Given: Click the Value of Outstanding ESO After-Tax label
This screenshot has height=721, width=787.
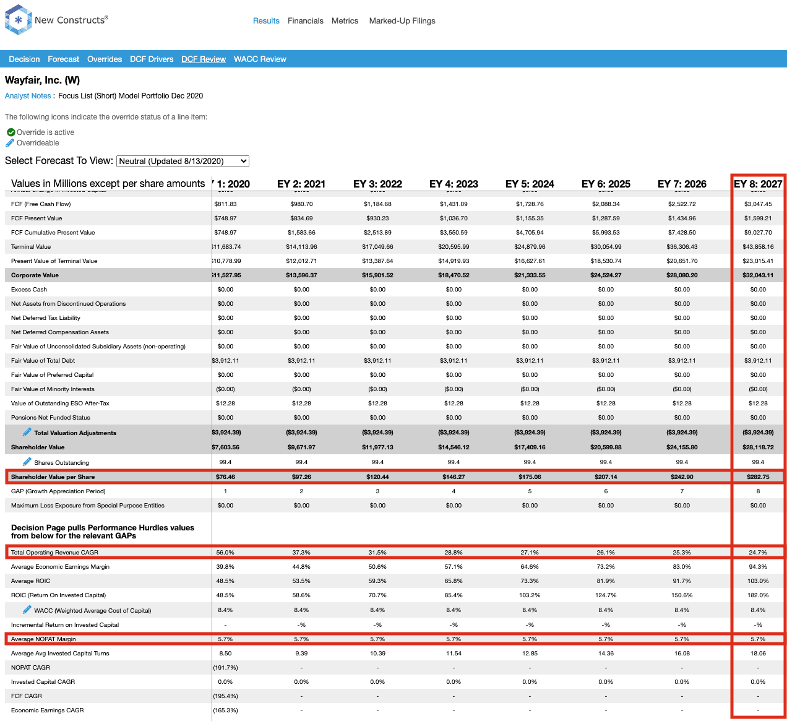Looking at the screenshot, I should click(60, 404).
